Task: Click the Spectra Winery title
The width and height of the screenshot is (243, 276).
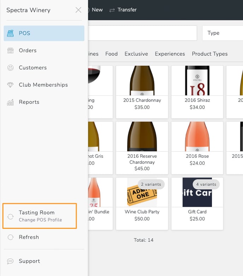Action: tap(28, 10)
